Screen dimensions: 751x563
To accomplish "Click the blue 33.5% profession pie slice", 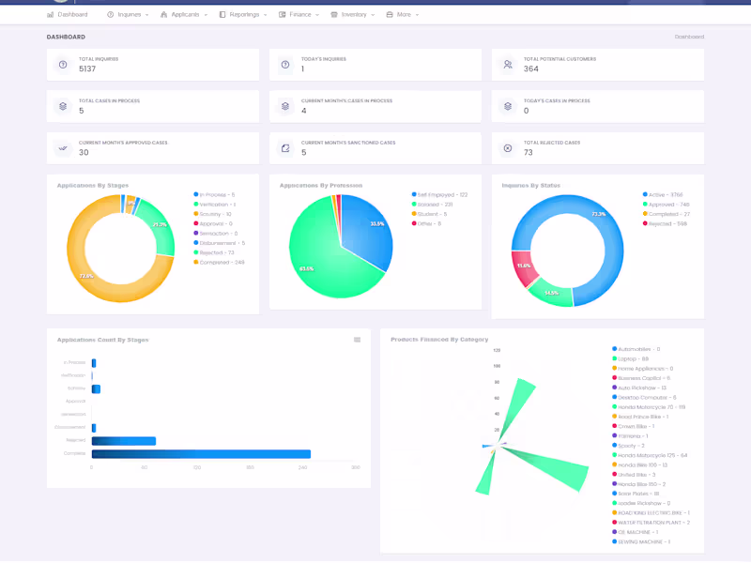I will (x=369, y=230).
